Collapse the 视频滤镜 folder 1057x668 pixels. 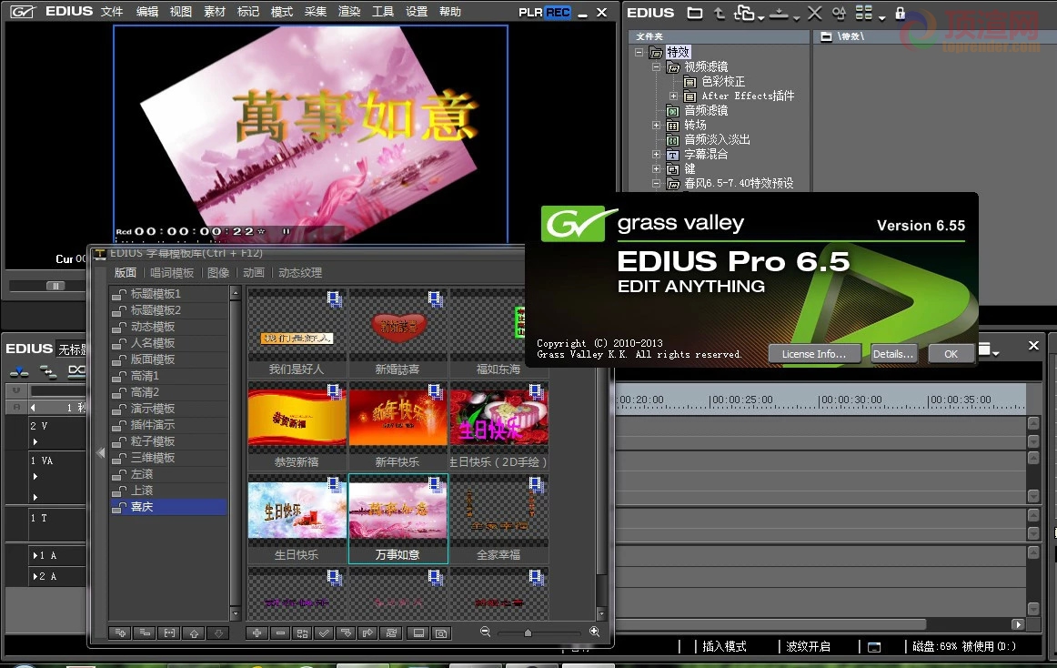coord(656,66)
